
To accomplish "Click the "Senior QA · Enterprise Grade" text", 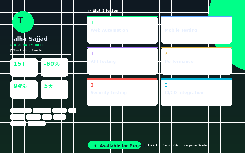I will 185,145.
